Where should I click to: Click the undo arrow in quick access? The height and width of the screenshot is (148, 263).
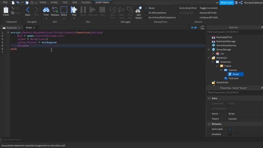[18, 2]
